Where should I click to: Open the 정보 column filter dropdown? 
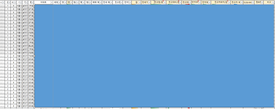point(262,2)
